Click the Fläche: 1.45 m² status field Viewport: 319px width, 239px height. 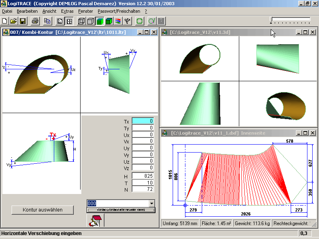(216, 223)
